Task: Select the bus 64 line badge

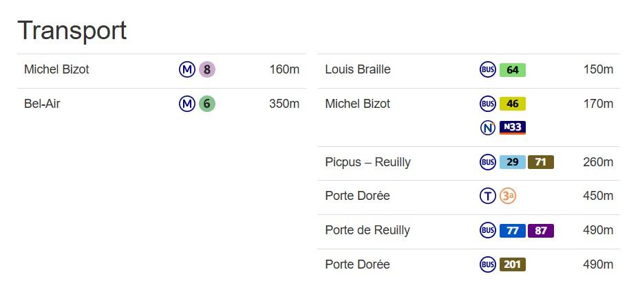Action: [513, 70]
